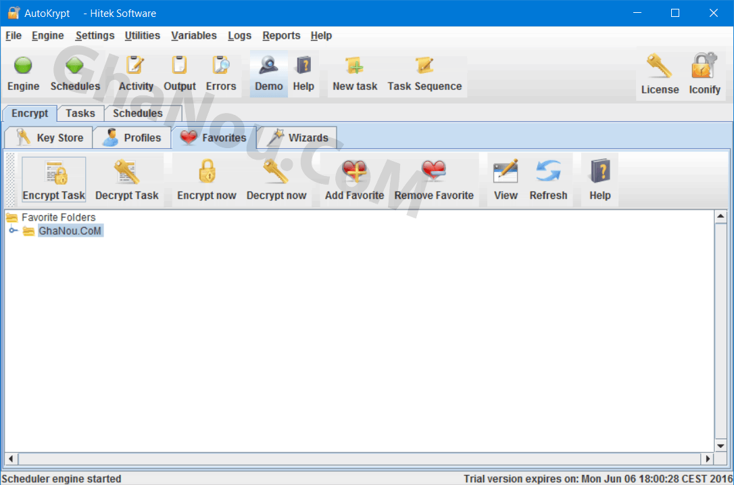734x485 pixels.
Task: Click the New task icon
Action: pos(354,66)
